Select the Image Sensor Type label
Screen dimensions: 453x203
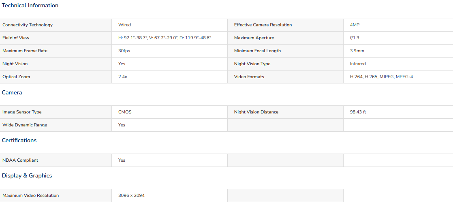[24, 112]
